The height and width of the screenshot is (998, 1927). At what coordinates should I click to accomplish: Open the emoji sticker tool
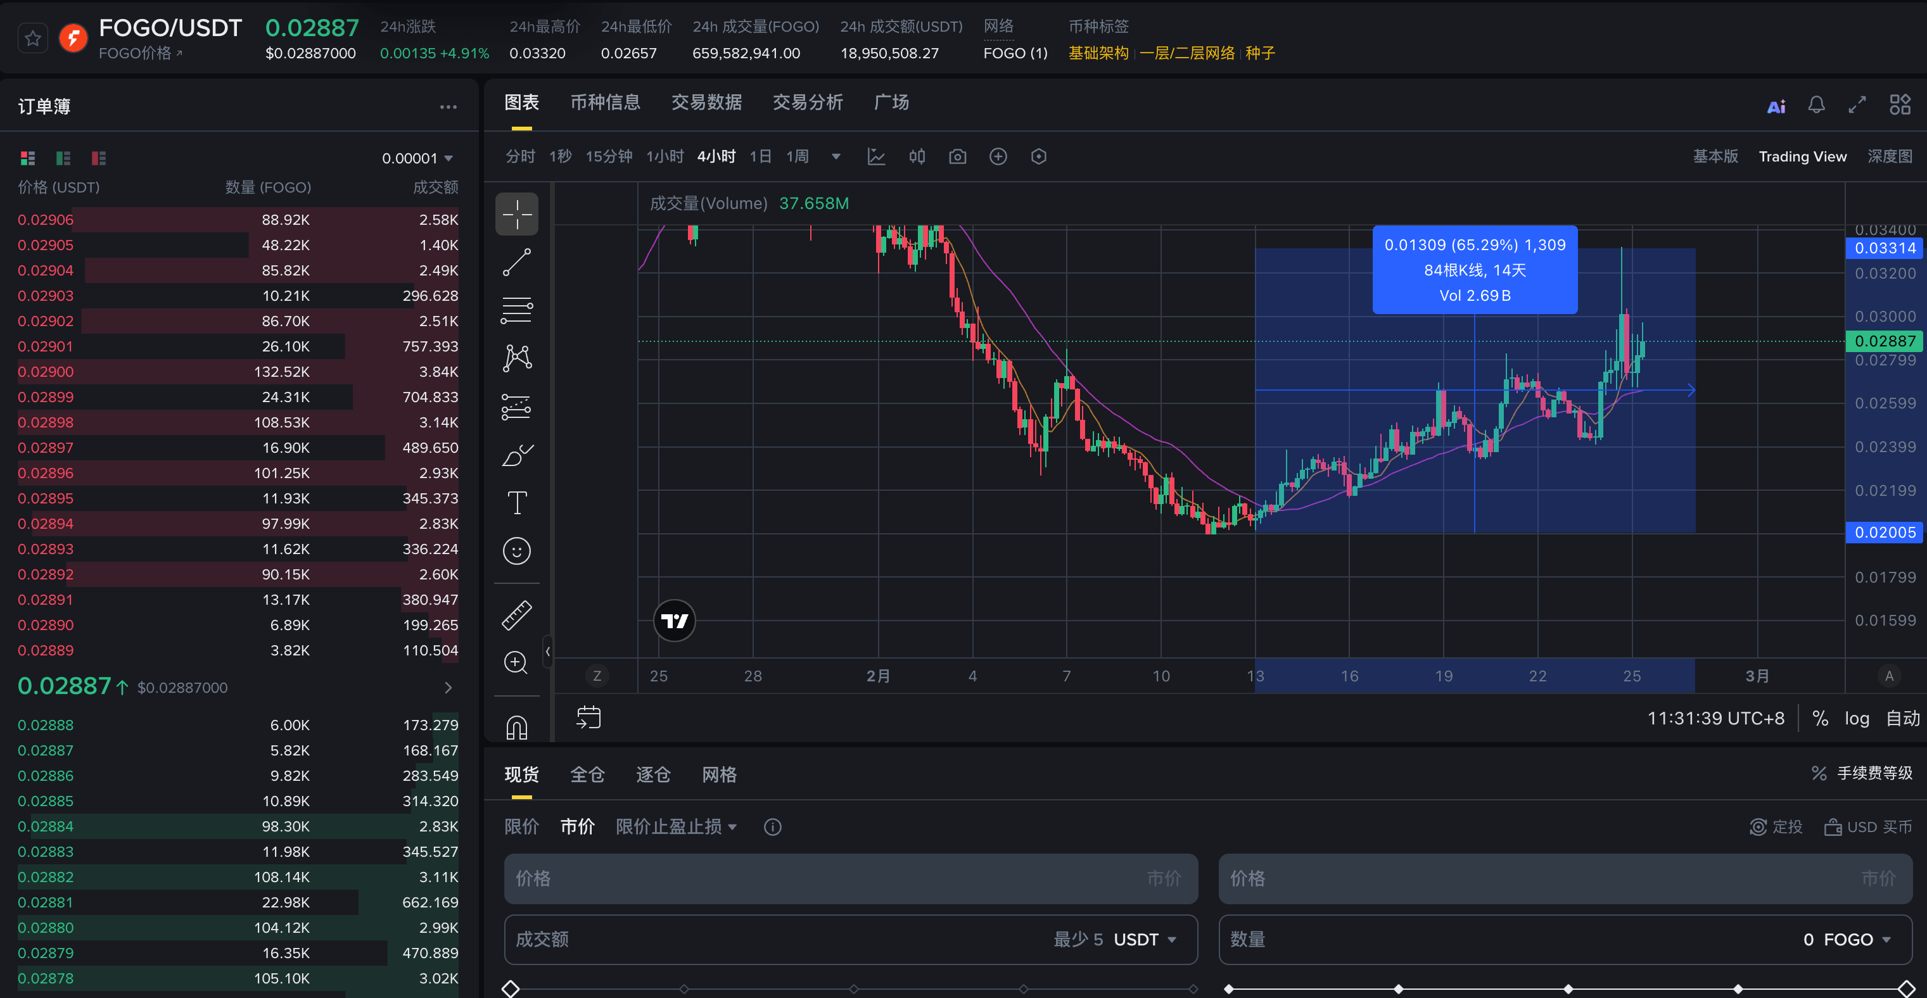[517, 551]
